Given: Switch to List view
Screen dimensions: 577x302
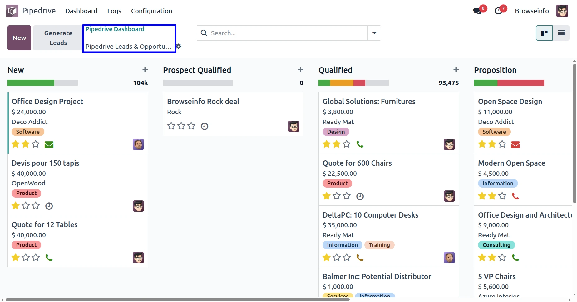Looking at the screenshot, I should (561, 33).
